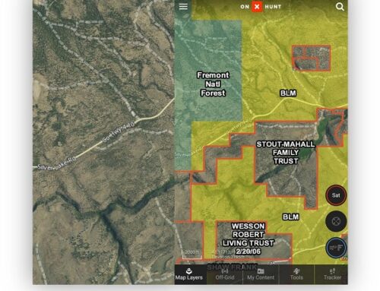The width and height of the screenshot is (380, 291).
Task: Click the upper BLM land label
Action: coord(288,93)
